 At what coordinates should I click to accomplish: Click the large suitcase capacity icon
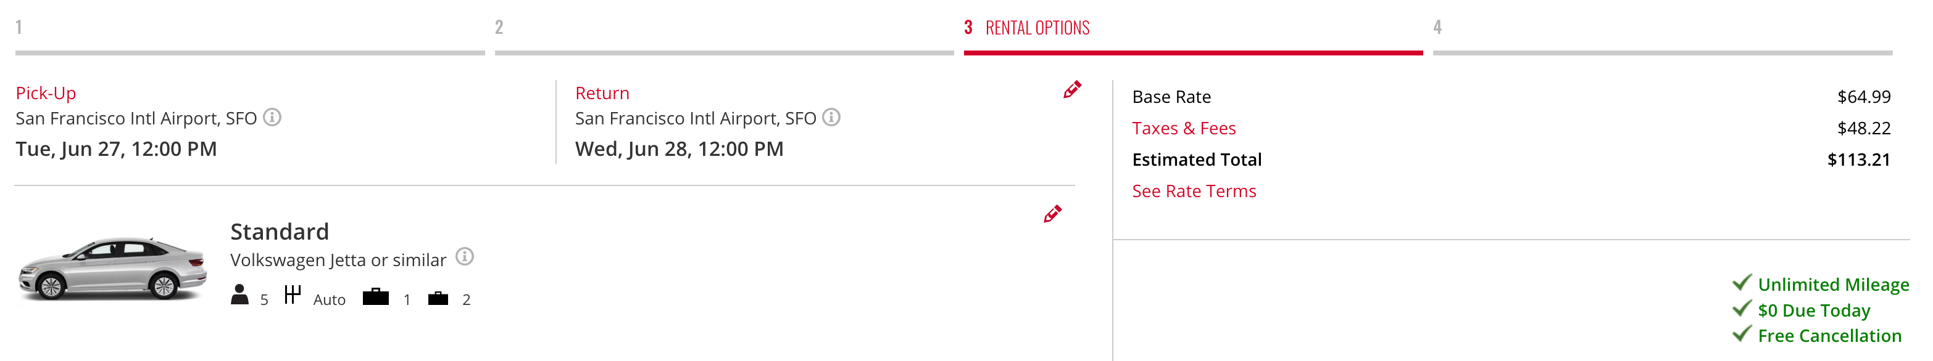click(x=376, y=296)
